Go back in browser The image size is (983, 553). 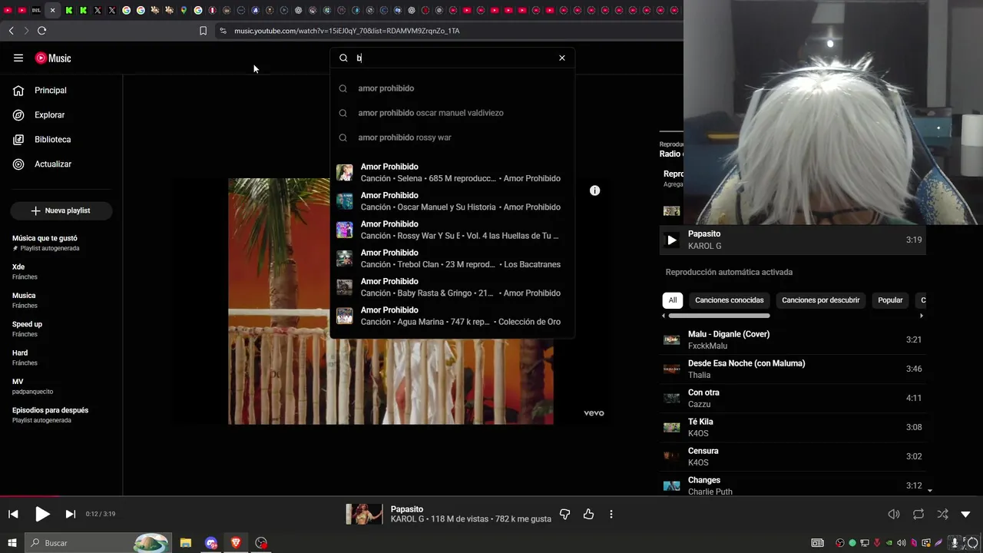(x=11, y=31)
